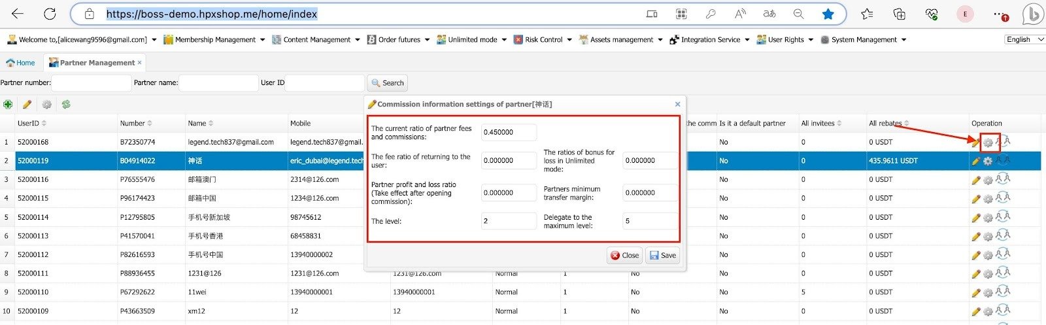Click the green refresh icon in toolbar

tap(66, 105)
